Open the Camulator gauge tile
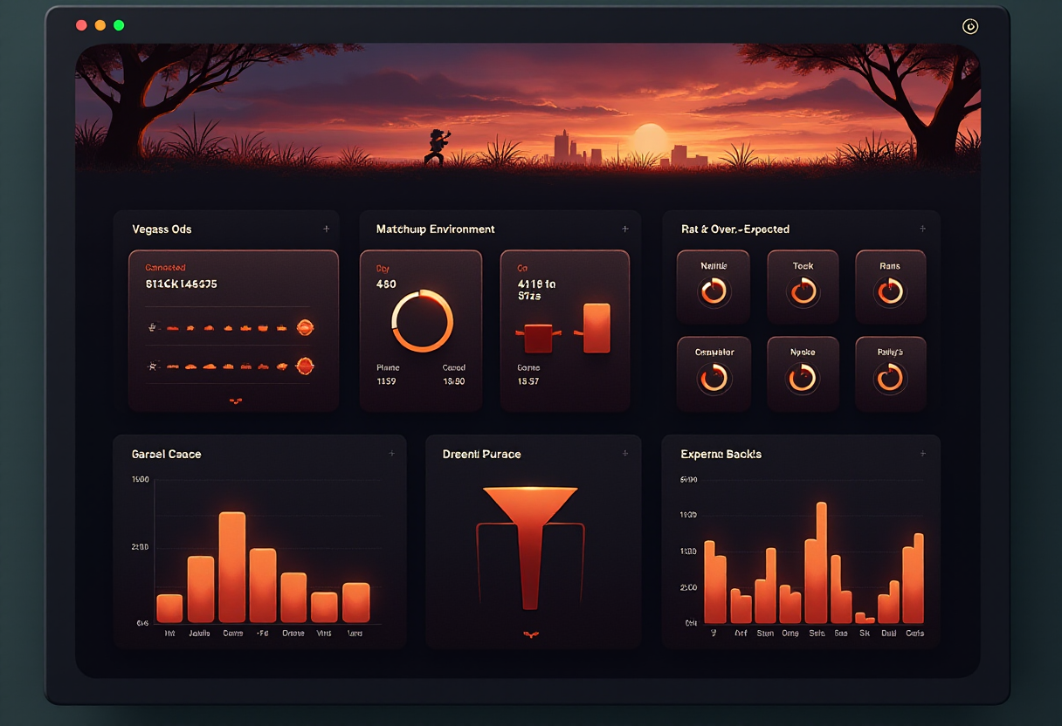 (x=714, y=373)
